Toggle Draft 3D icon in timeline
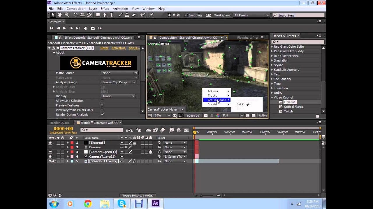Image resolution: width=373 pixels, height=209 pixels. pos(139,130)
